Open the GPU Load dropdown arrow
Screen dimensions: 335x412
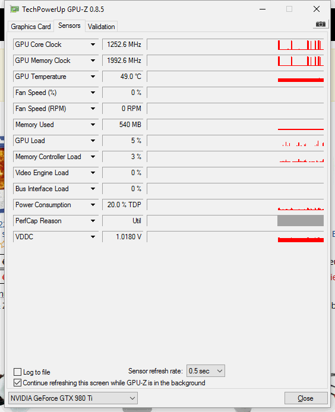(93, 141)
